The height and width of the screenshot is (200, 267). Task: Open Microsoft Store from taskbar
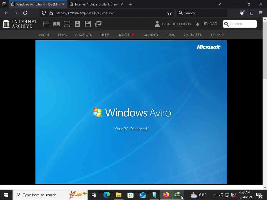click(x=130, y=195)
